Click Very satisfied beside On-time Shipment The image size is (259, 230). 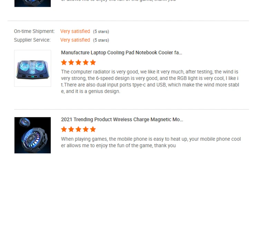pyautogui.click(x=75, y=31)
